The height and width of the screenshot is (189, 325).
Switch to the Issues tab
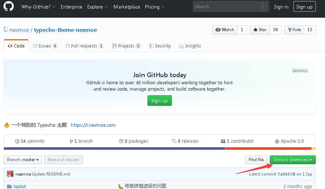[x=45, y=46]
